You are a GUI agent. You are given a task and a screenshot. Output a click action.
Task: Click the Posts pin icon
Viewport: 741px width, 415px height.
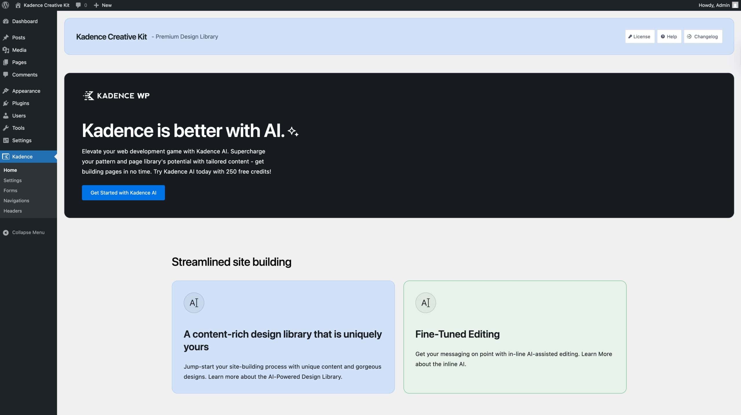tap(6, 37)
